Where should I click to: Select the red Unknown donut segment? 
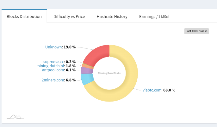(97, 55)
